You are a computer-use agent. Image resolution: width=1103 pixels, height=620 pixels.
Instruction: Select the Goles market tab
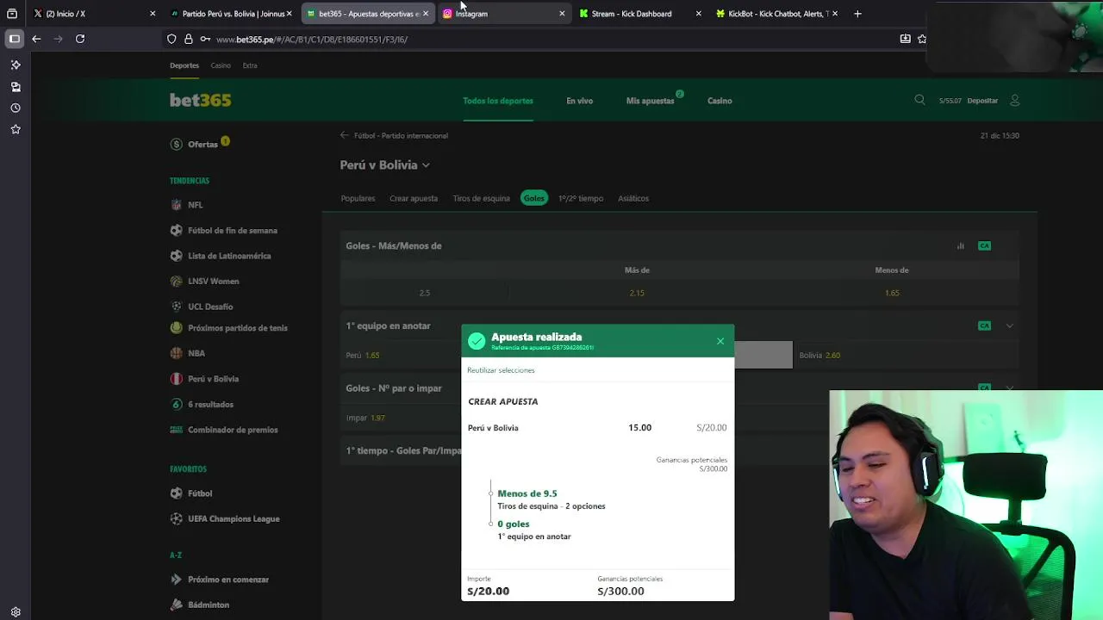pyautogui.click(x=533, y=198)
